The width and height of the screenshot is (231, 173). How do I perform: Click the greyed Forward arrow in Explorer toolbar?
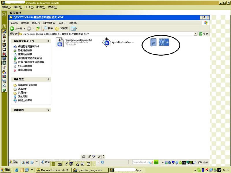pyautogui.click(x=29, y=28)
